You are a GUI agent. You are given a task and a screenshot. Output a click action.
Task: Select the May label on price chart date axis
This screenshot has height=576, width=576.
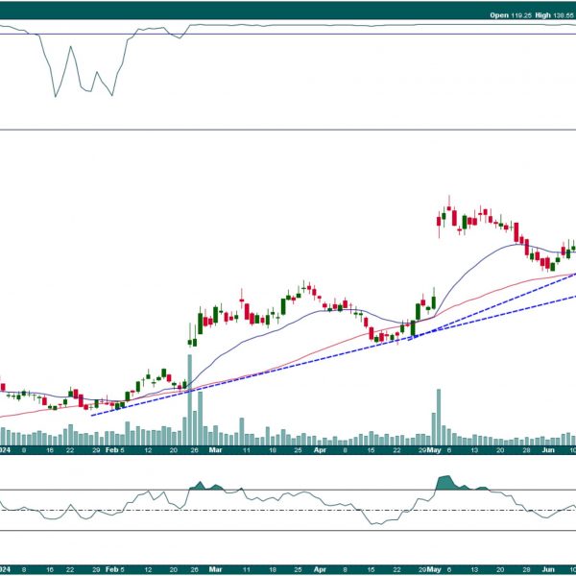[434, 450]
